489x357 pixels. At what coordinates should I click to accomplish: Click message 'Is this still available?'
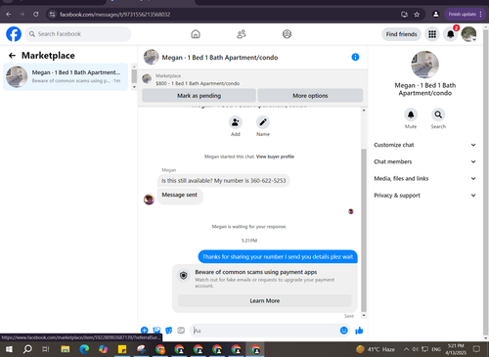224,180
